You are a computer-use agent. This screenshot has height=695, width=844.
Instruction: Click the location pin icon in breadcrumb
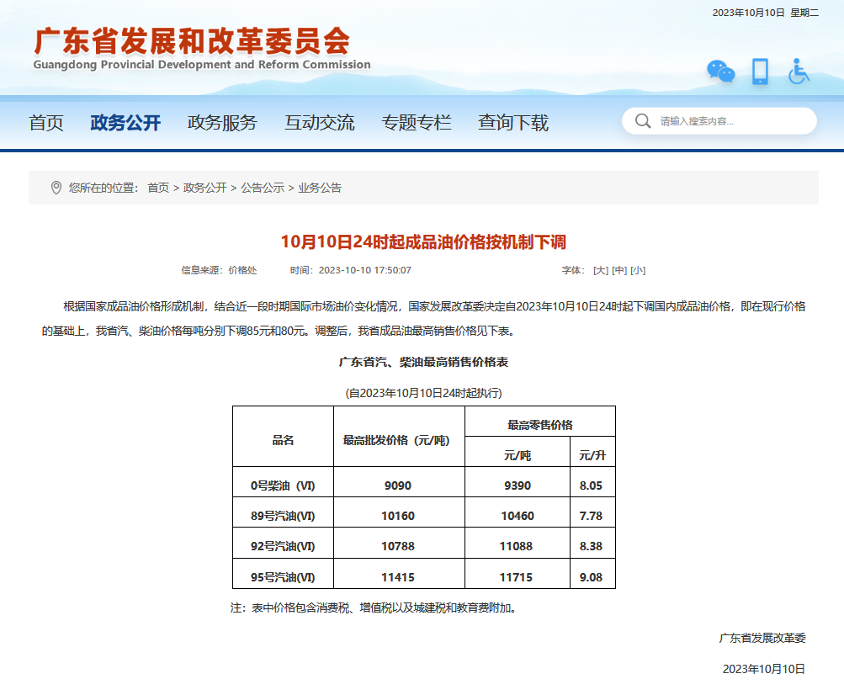[x=56, y=188]
